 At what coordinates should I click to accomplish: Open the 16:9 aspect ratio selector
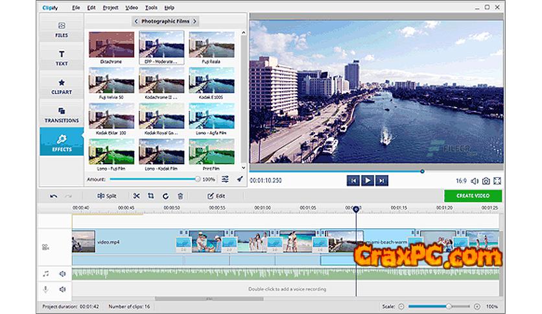461,181
